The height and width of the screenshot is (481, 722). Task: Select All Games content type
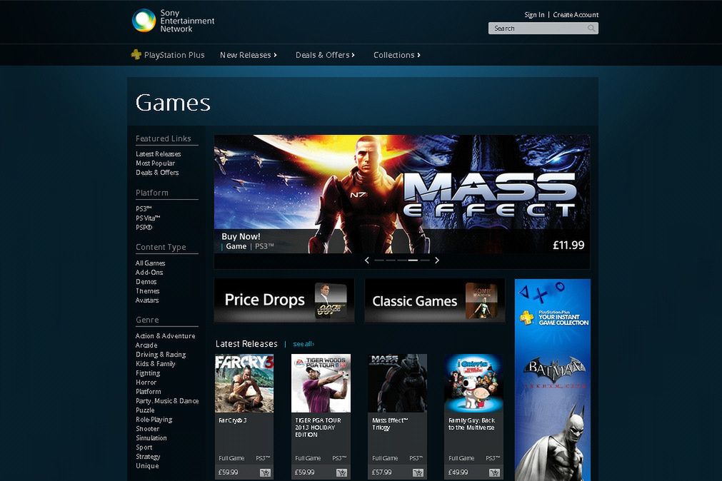(150, 263)
